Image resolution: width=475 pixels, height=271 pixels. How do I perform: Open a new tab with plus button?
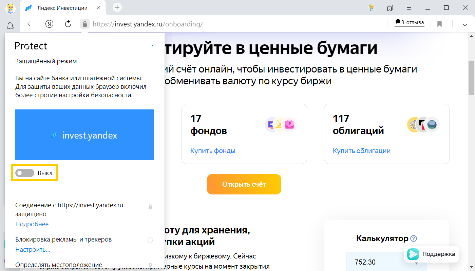click(x=117, y=7)
